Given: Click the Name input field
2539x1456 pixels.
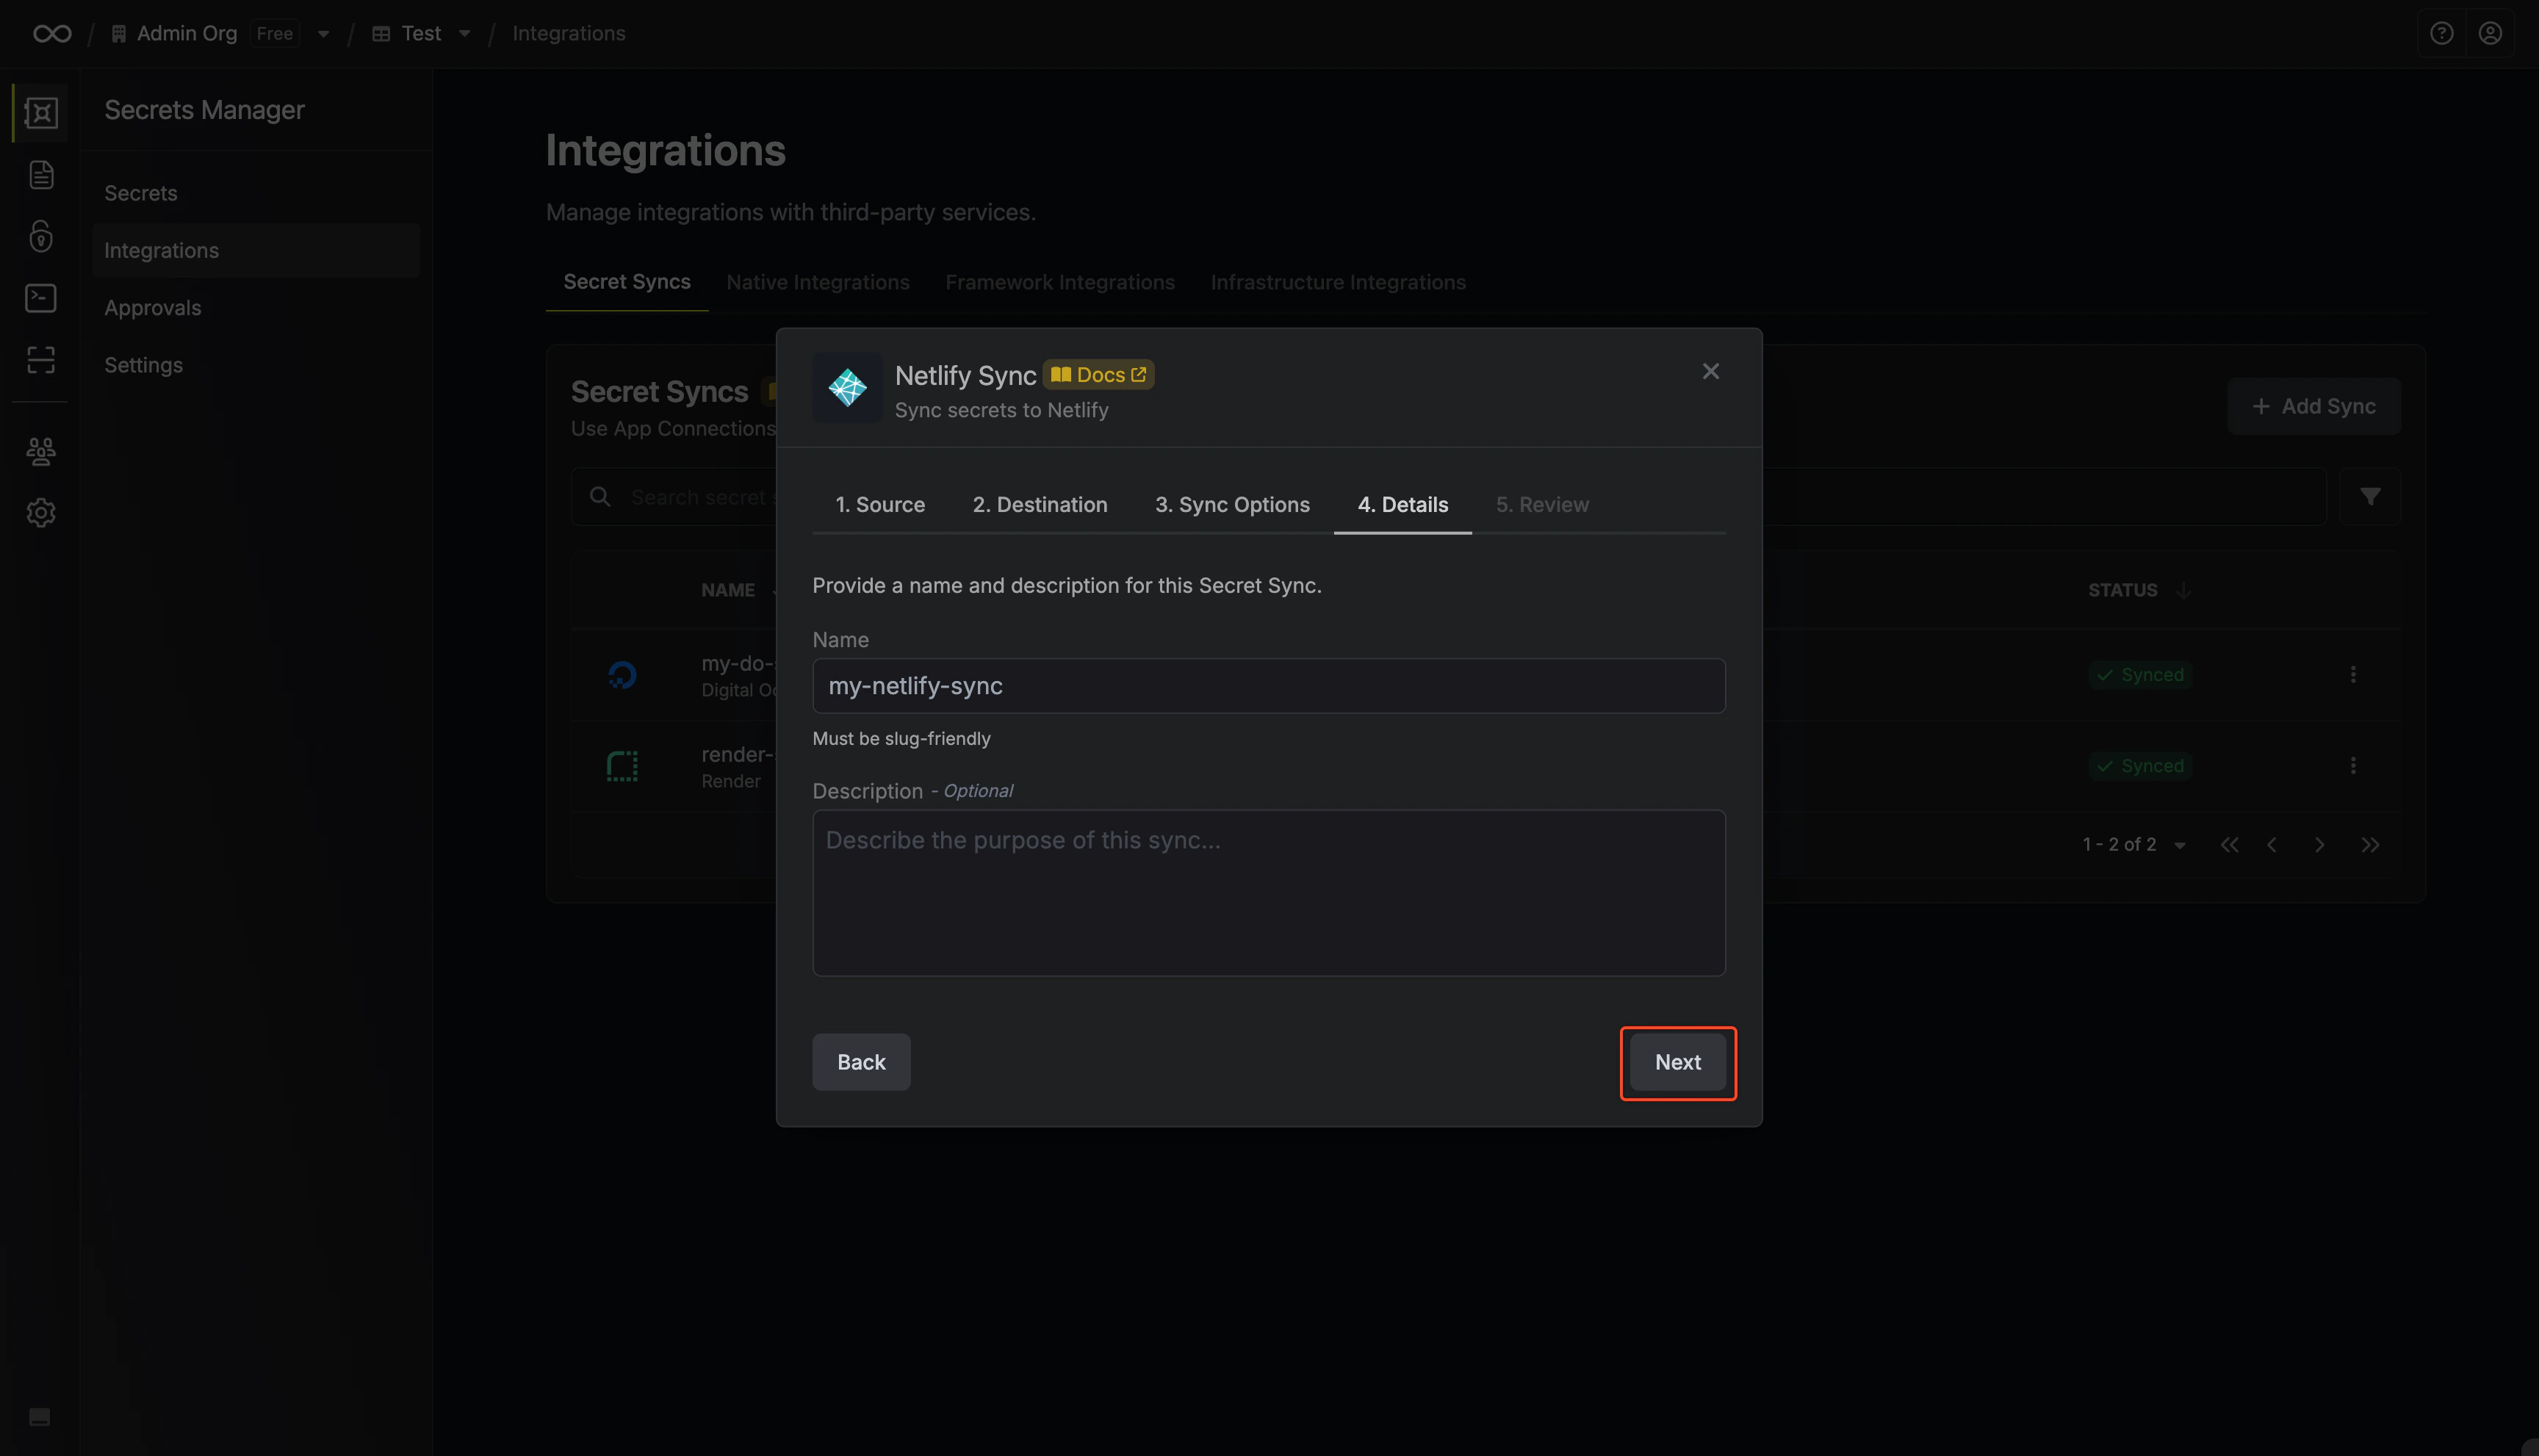Looking at the screenshot, I should (1269, 686).
